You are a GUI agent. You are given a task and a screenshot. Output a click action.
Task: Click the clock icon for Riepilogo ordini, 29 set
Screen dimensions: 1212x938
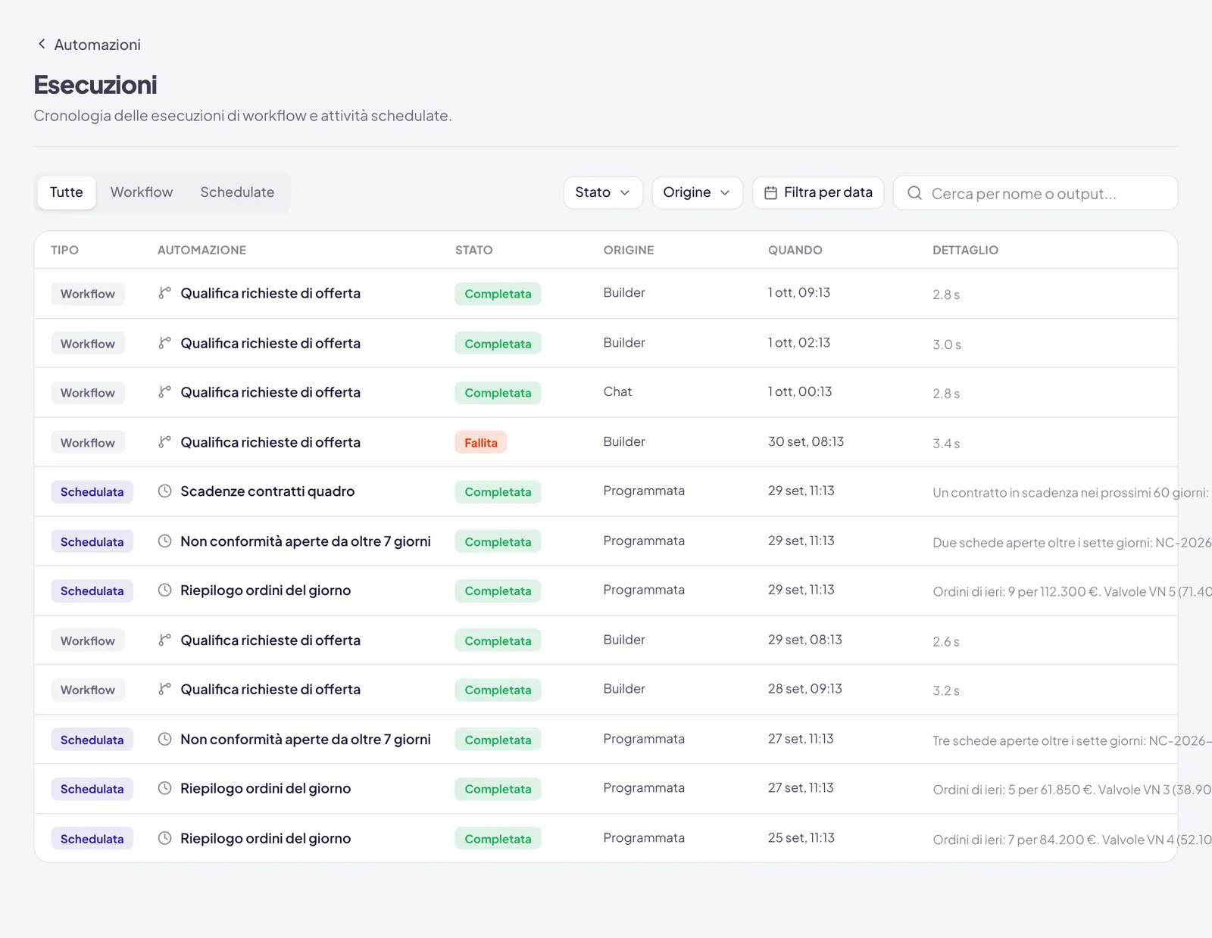point(164,591)
